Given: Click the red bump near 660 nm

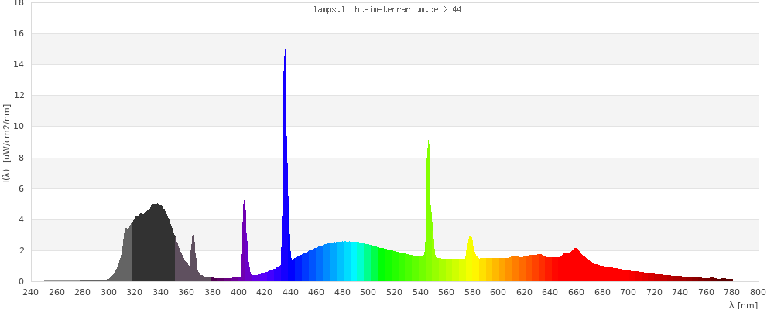Looking at the screenshot, I should pos(575,266).
